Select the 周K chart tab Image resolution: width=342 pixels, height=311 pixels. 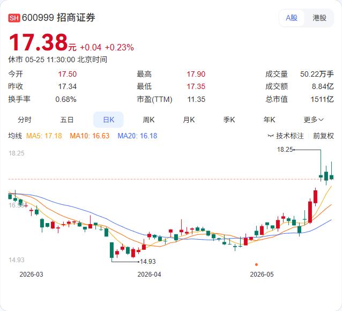point(148,120)
